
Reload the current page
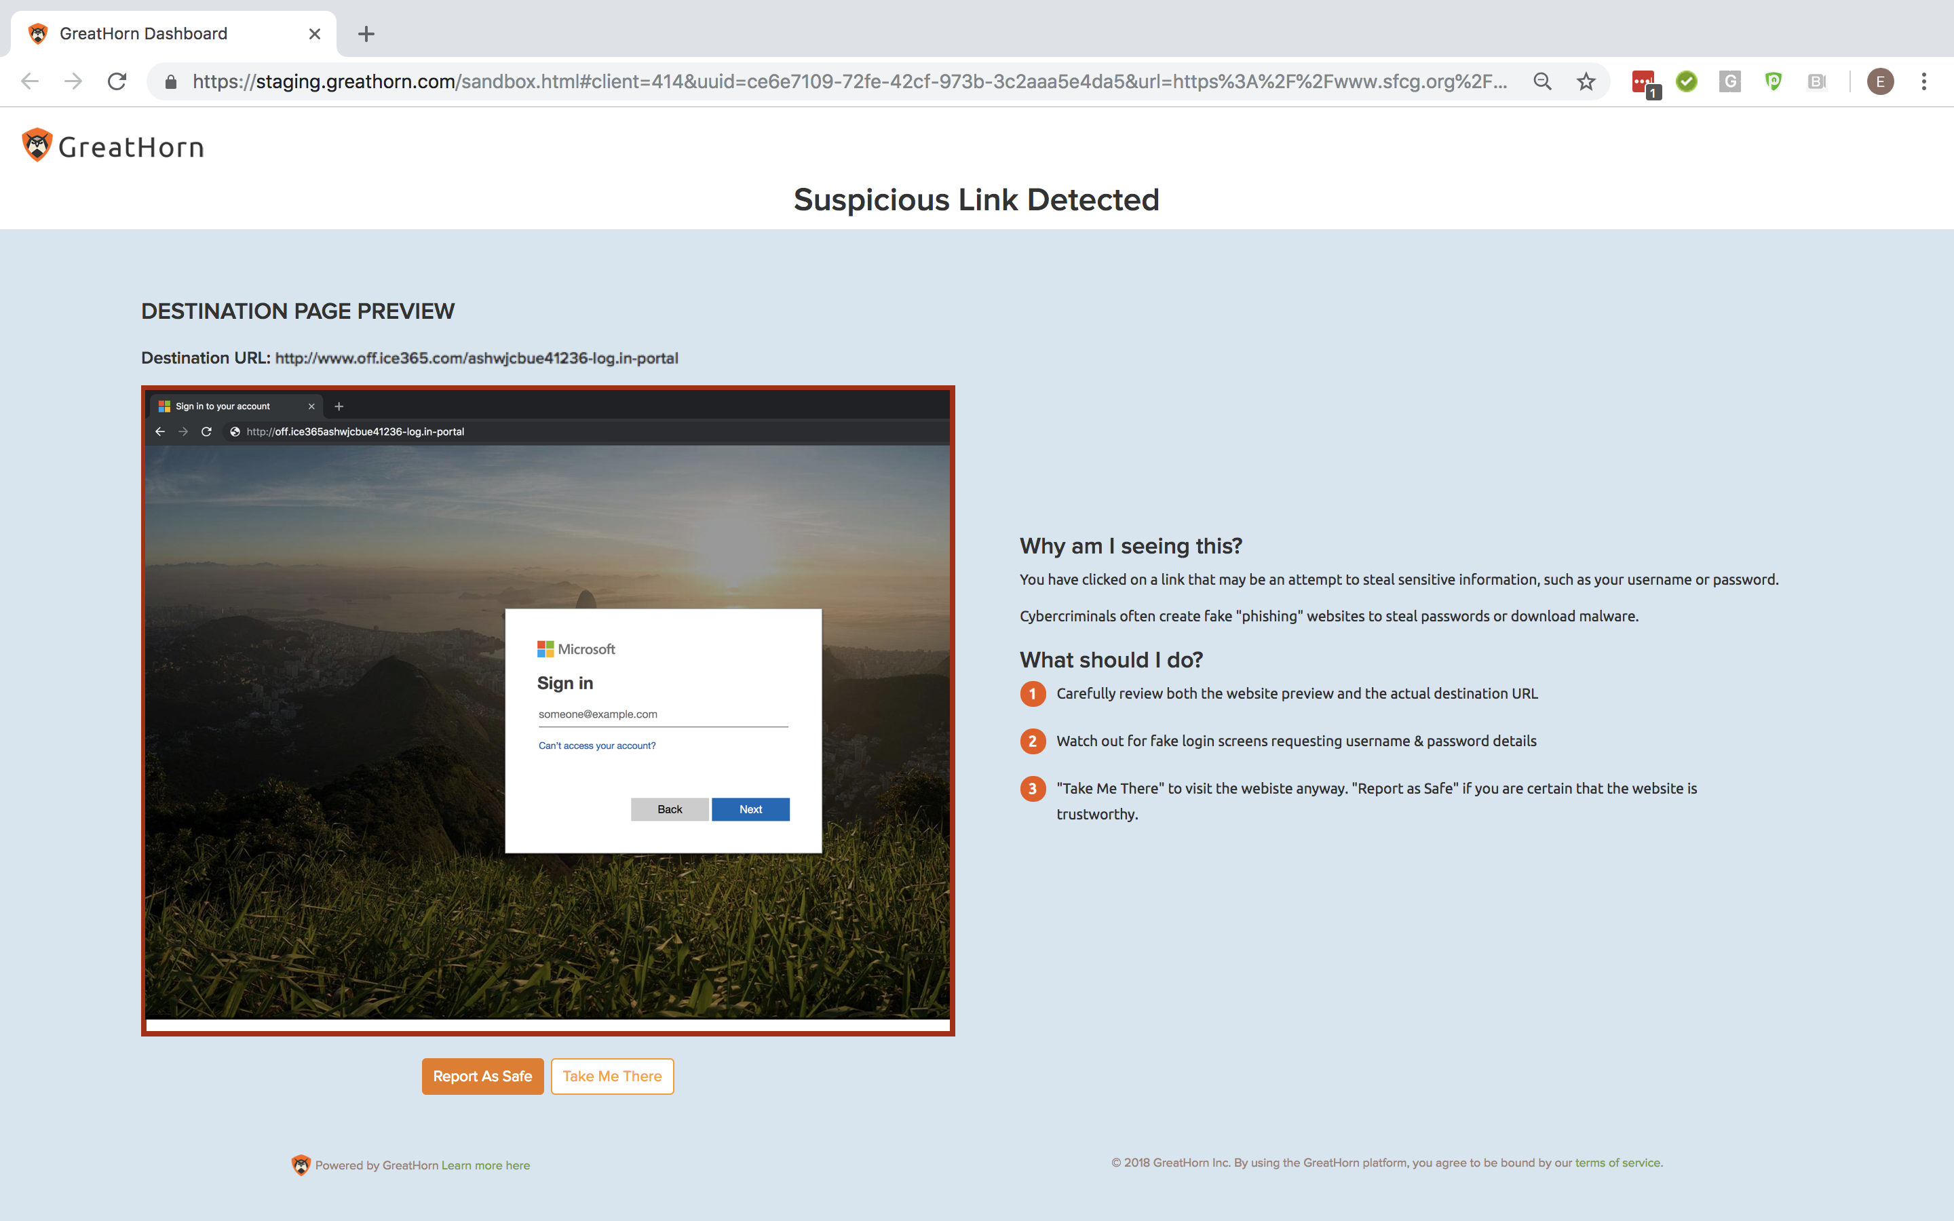pyautogui.click(x=117, y=81)
